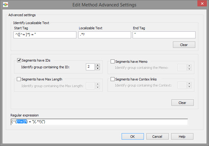209x146 pixels.
Task: Decrease the ID group number spinner
Action: [98, 69]
